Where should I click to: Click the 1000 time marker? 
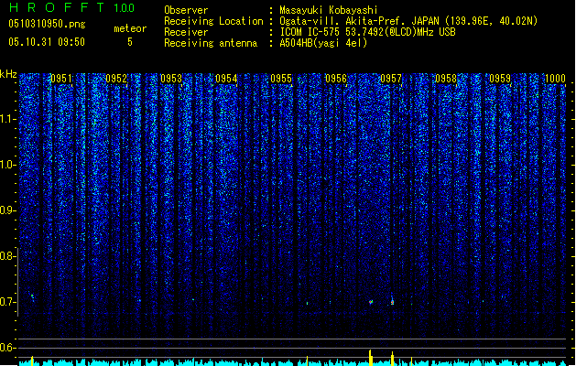(555, 79)
